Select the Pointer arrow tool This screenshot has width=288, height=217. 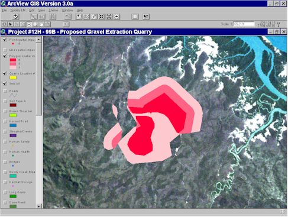[10, 24]
